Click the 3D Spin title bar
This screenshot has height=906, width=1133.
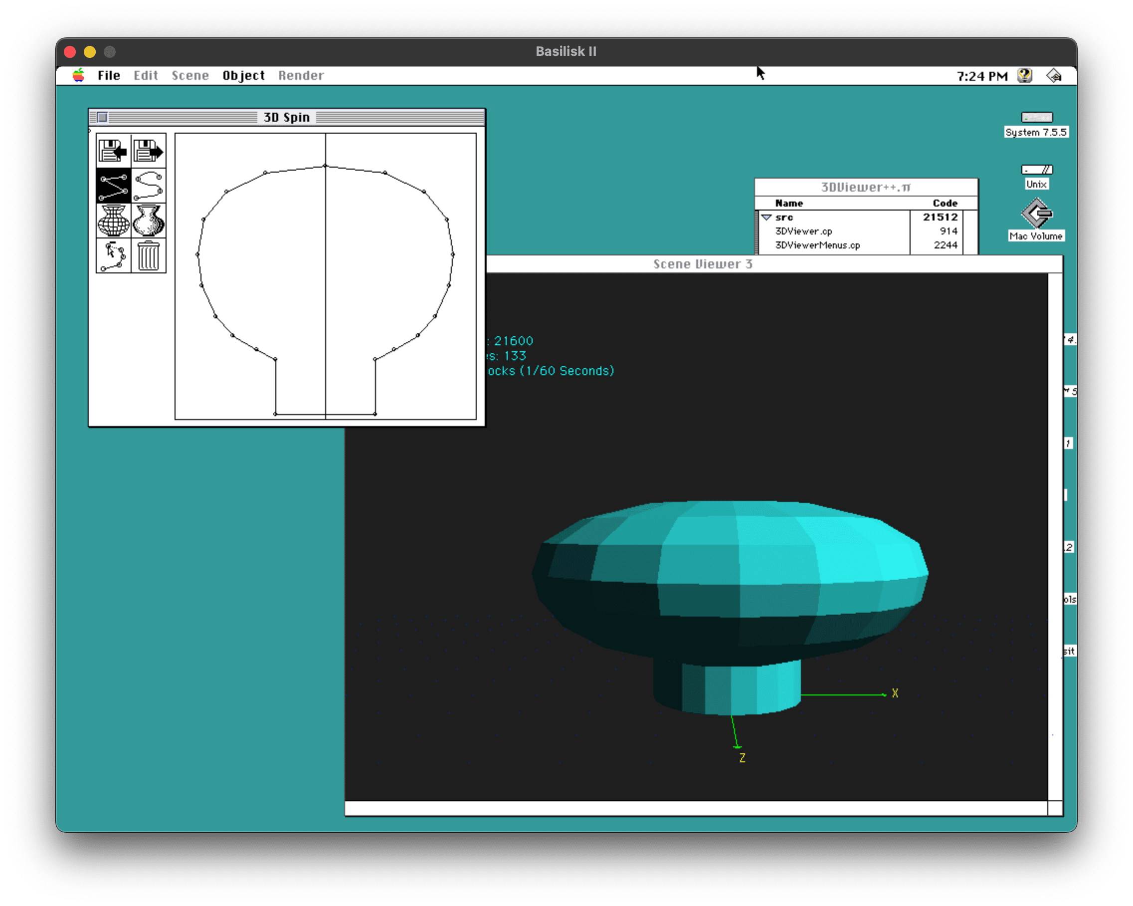pyautogui.click(x=287, y=117)
